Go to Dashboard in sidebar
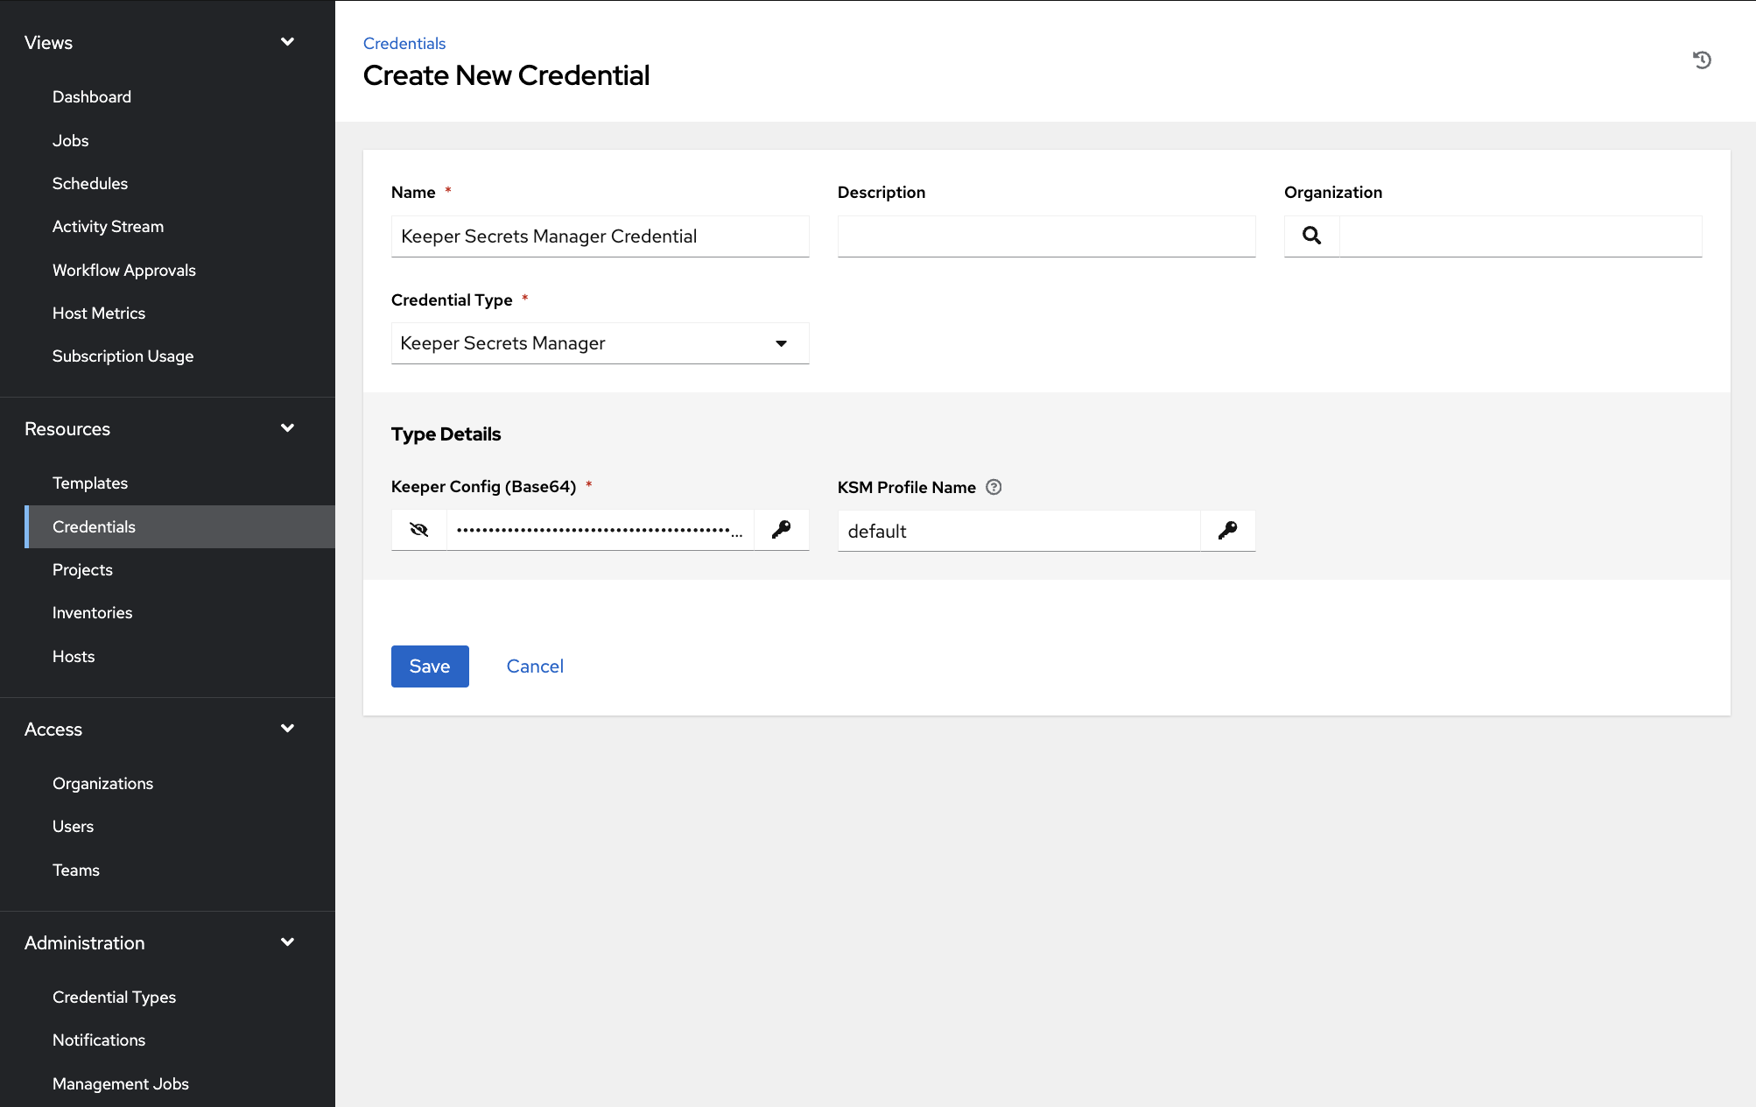Screen dimensions: 1756x1107 coord(92,97)
